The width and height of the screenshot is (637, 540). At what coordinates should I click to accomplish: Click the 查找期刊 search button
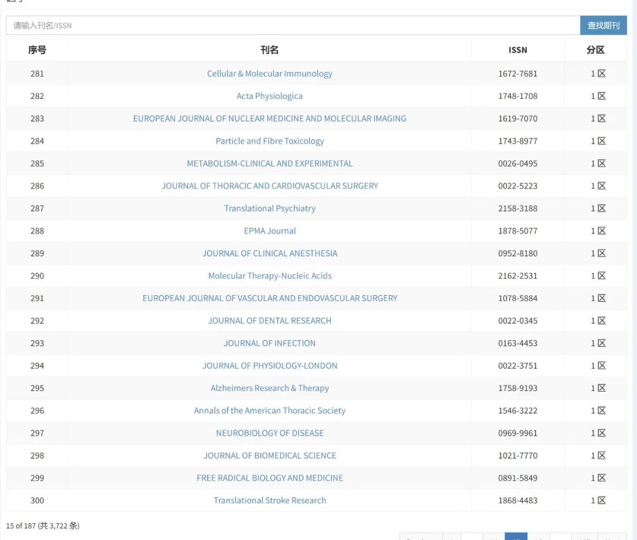pos(603,25)
